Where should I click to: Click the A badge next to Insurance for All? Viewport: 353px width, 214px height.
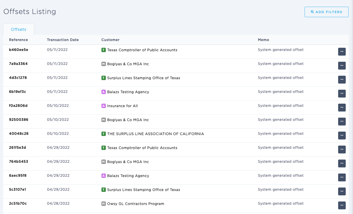coord(103,106)
